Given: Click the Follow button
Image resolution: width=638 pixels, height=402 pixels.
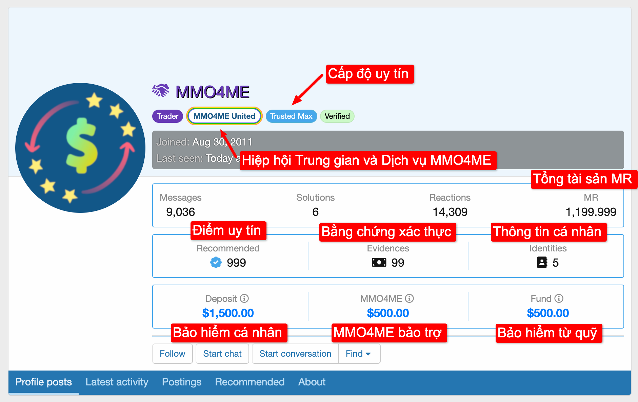Looking at the screenshot, I should [173, 354].
